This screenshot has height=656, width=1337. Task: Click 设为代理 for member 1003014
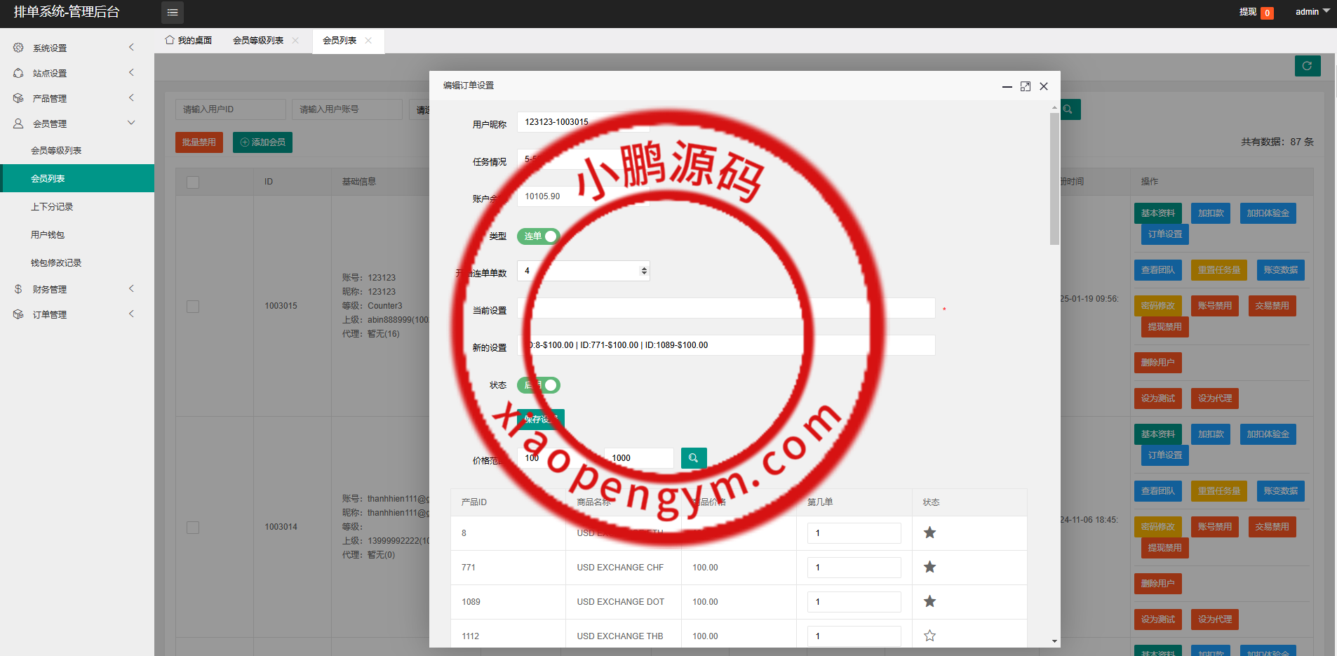pyautogui.click(x=1215, y=620)
